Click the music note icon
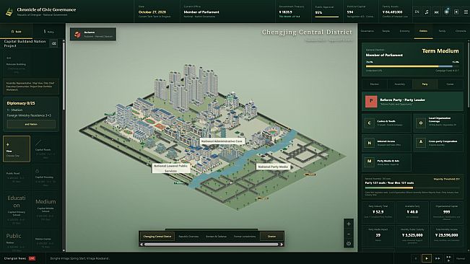The image size is (470, 264). 427,12
